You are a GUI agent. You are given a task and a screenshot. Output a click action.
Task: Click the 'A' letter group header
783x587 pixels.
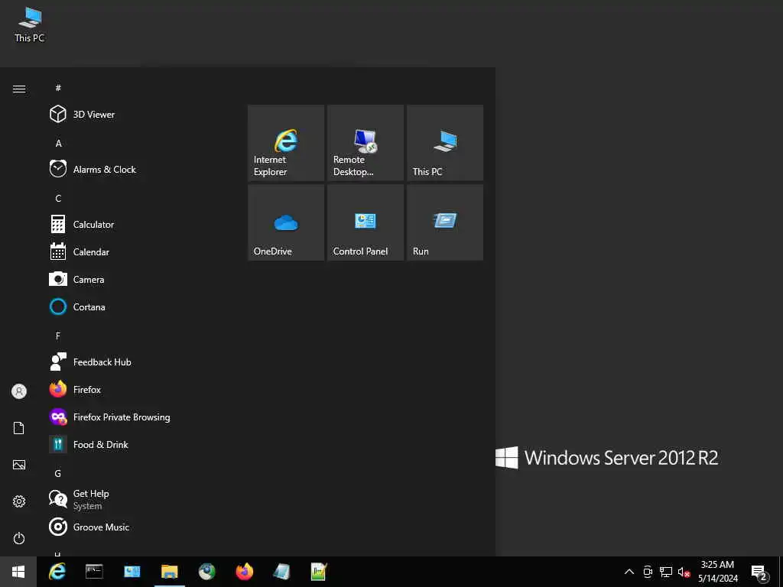tap(58, 143)
